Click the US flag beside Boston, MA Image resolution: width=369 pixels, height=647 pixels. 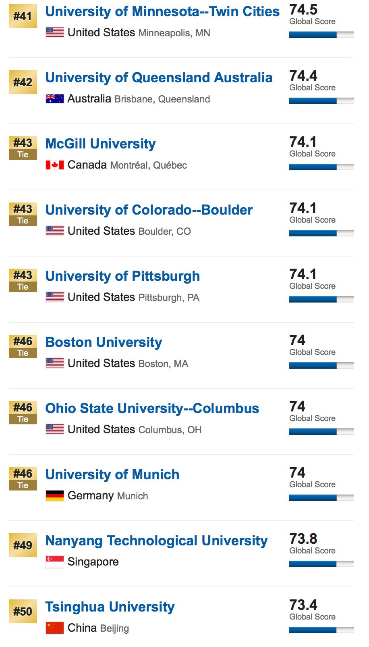55,363
